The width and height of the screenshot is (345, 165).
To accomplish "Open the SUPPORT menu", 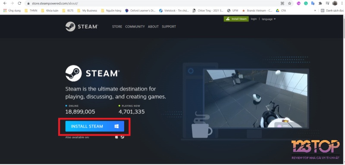I will pos(169,27).
